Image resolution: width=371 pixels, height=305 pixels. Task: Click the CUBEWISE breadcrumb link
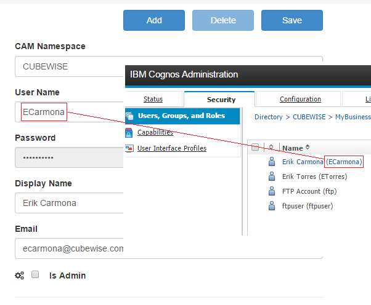click(x=308, y=117)
